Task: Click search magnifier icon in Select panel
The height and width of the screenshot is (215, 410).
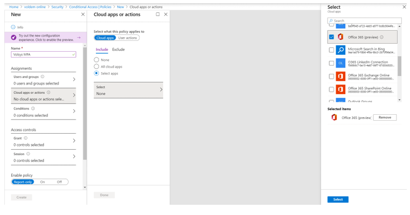Action: pyautogui.click(x=331, y=20)
